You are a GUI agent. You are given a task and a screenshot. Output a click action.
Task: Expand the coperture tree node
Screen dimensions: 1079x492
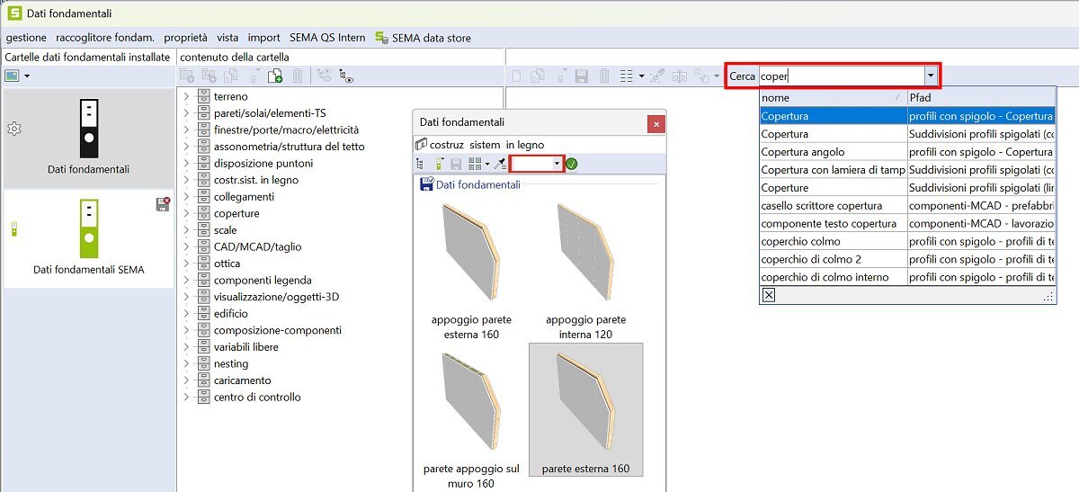[186, 214]
